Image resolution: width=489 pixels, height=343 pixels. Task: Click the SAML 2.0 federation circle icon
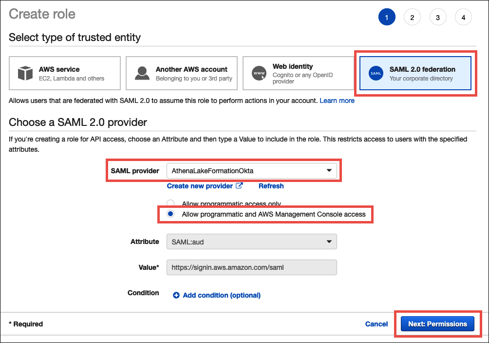tap(376, 73)
